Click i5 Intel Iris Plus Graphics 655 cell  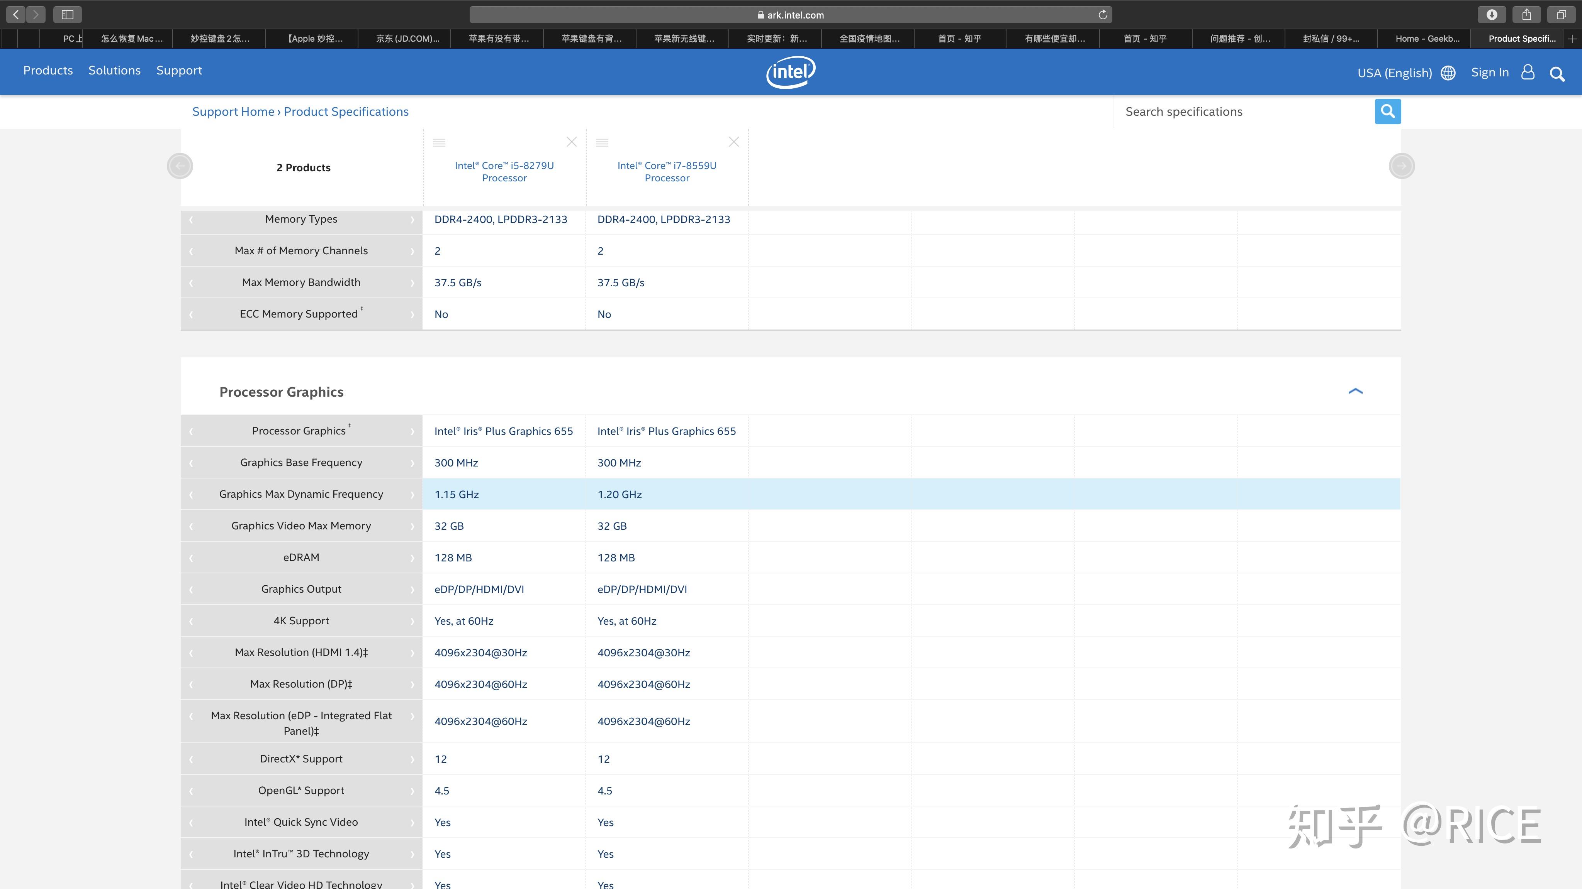point(504,431)
